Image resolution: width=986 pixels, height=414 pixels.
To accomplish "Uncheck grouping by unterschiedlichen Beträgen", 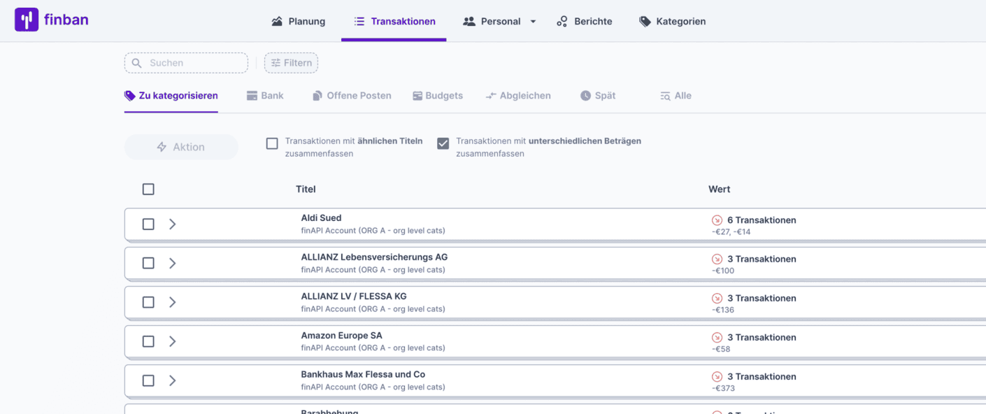I will pos(443,143).
